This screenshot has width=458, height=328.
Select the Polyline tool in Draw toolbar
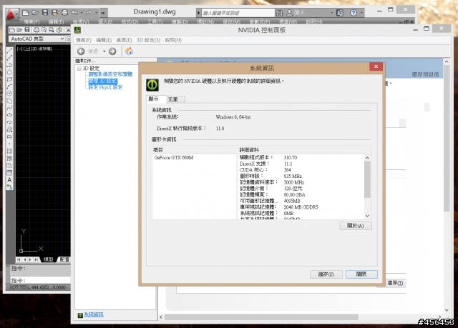click(9, 65)
